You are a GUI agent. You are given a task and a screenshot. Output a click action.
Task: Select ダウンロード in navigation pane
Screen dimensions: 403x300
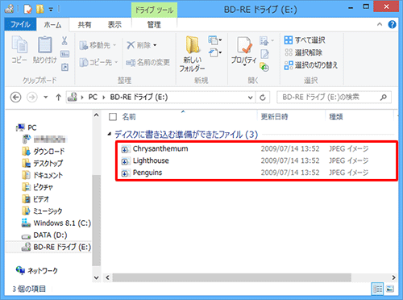(44, 152)
